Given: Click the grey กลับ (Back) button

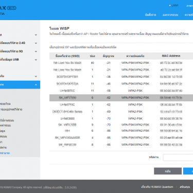Looking at the screenshot, I should tap(168, 171).
